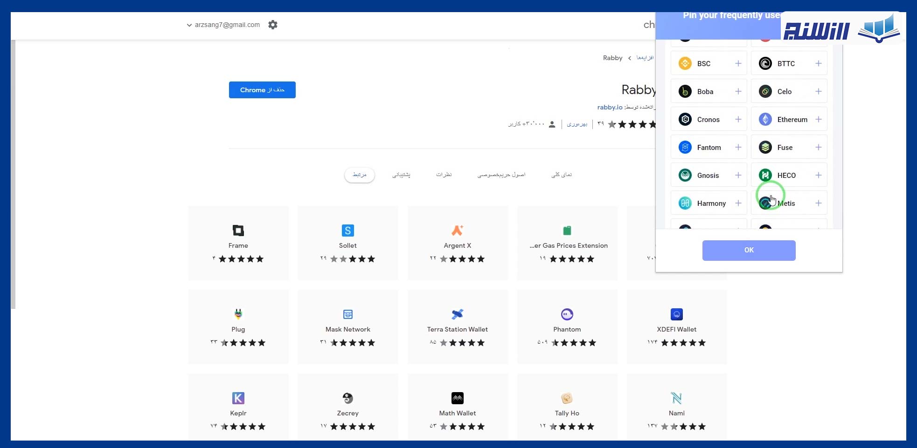Click the Boba chain icon
The image size is (917, 448).
click(x=685, y=91)
